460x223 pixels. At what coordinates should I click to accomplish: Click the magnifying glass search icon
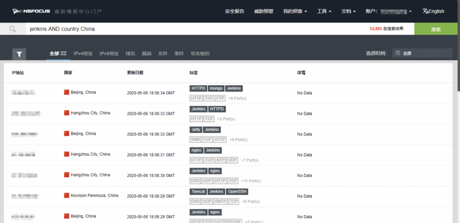pos(13,29)
